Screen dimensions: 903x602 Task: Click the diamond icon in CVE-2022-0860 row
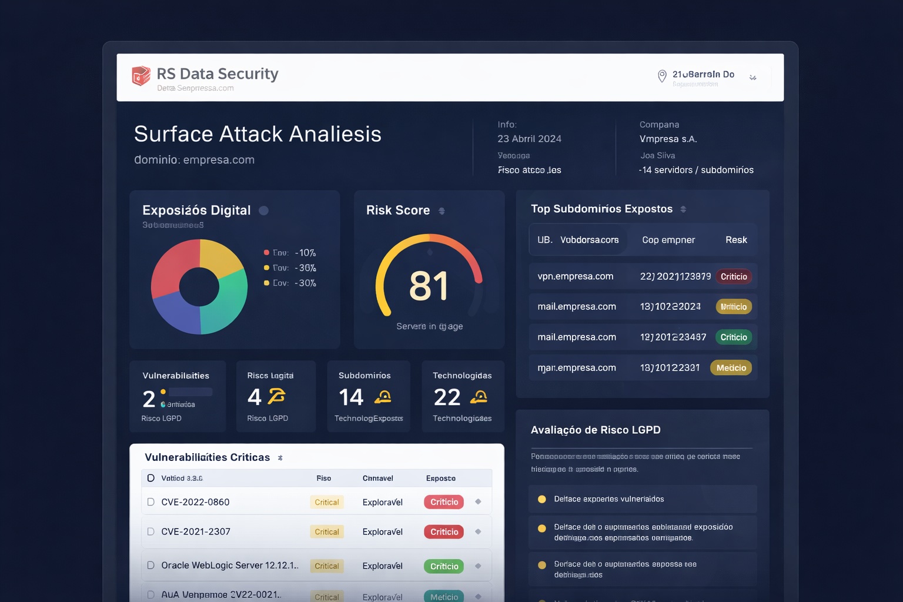(x=478, y=501)
